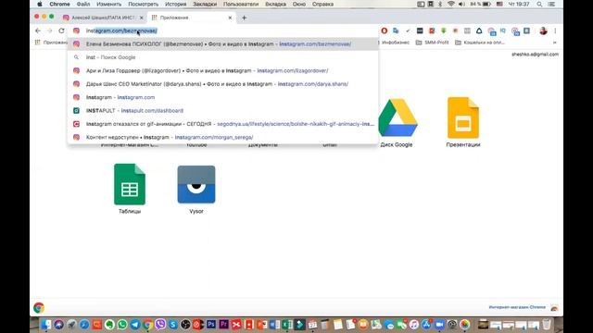Click the green download arrow extension icon
Viewport: 593px width, 333px height.
444,31
